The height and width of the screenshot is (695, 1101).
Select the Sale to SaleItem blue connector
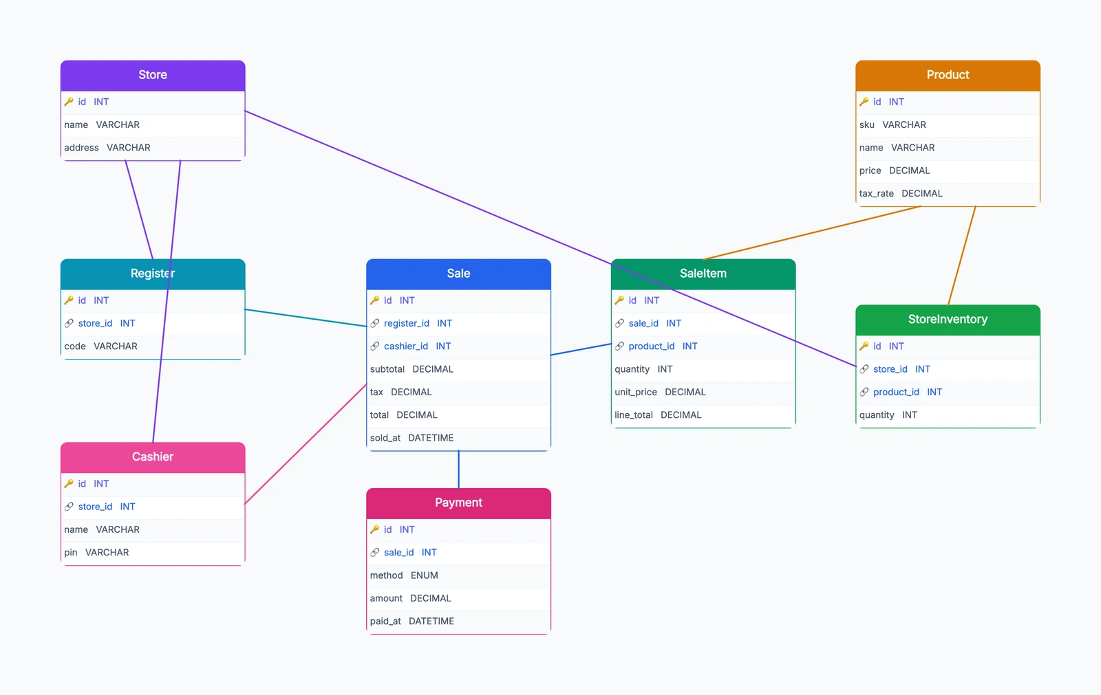point(581,349)
